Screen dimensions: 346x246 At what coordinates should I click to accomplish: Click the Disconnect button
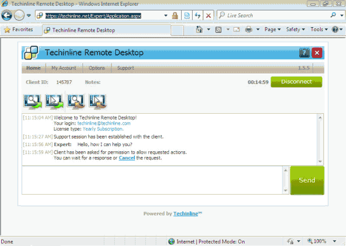[x=296, y=82]
